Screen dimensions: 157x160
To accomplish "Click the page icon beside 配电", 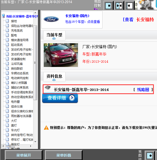I will tap(7, 35).
